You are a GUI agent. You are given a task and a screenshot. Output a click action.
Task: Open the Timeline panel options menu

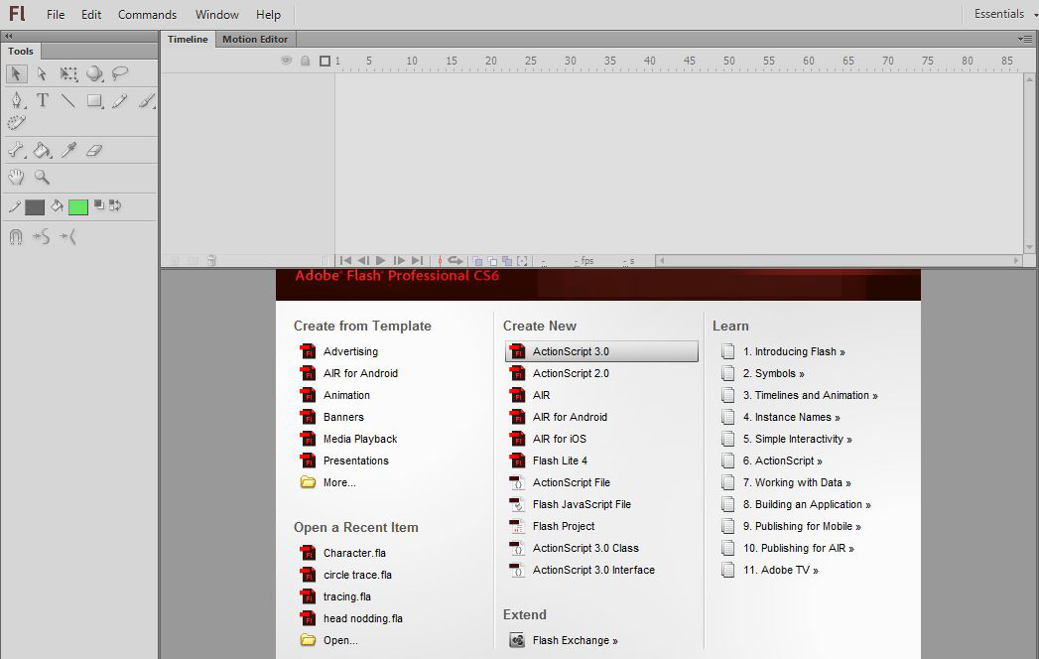coord(1024,39)
